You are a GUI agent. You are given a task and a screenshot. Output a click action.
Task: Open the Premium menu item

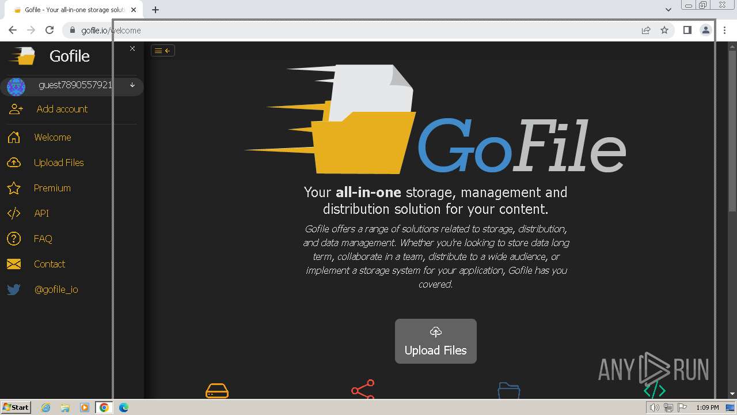[52, 188]
